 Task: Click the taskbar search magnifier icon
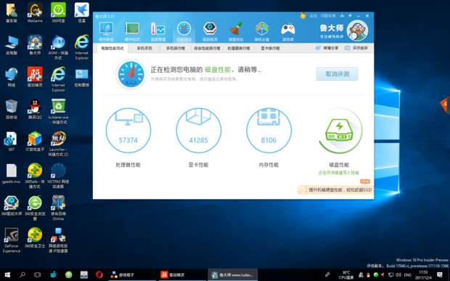(22, 274)
